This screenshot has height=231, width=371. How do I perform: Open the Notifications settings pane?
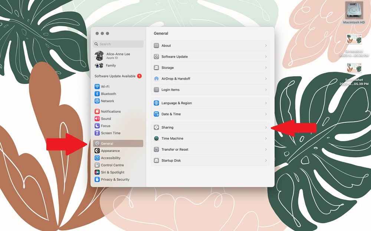pos(118,111)
